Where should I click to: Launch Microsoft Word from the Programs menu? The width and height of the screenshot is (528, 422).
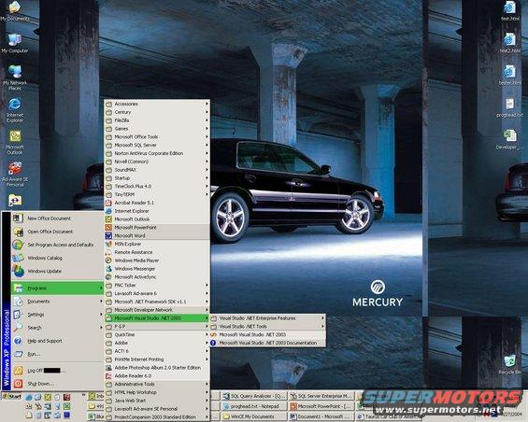coord(157,235)
